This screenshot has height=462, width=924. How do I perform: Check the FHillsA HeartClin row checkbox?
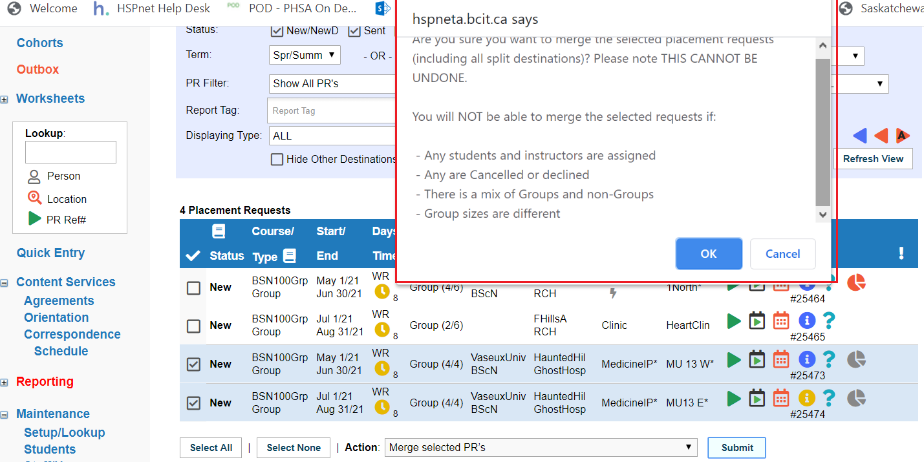pos(193,326)
